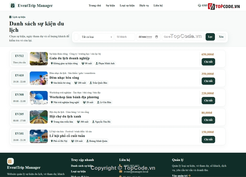This screenshot has height=177, width=246.
Task: Click the EV512 event code
Action: click(x=19, y=56)
